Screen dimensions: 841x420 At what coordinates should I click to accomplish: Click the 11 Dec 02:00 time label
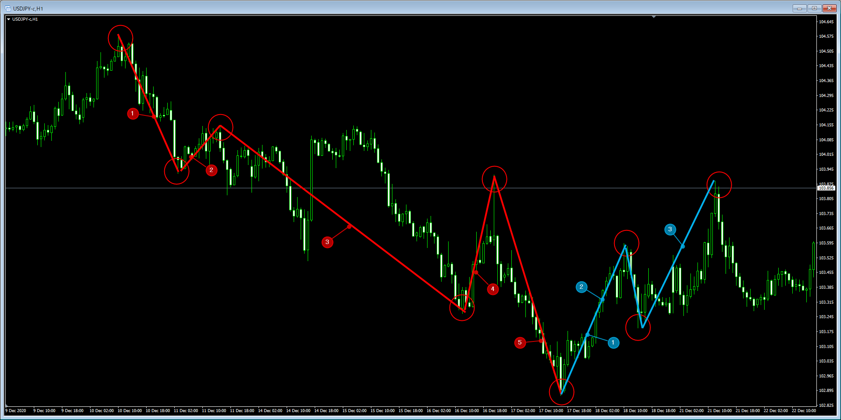click(186, 411)
